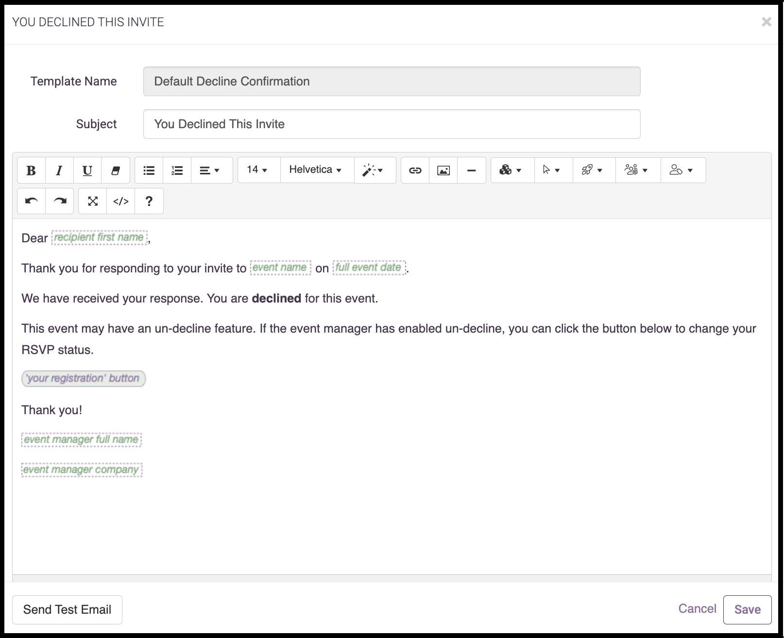The image size is (784, 638).
Task: Select the 'event name' placeholder
Action: click(x=280, y=268)
